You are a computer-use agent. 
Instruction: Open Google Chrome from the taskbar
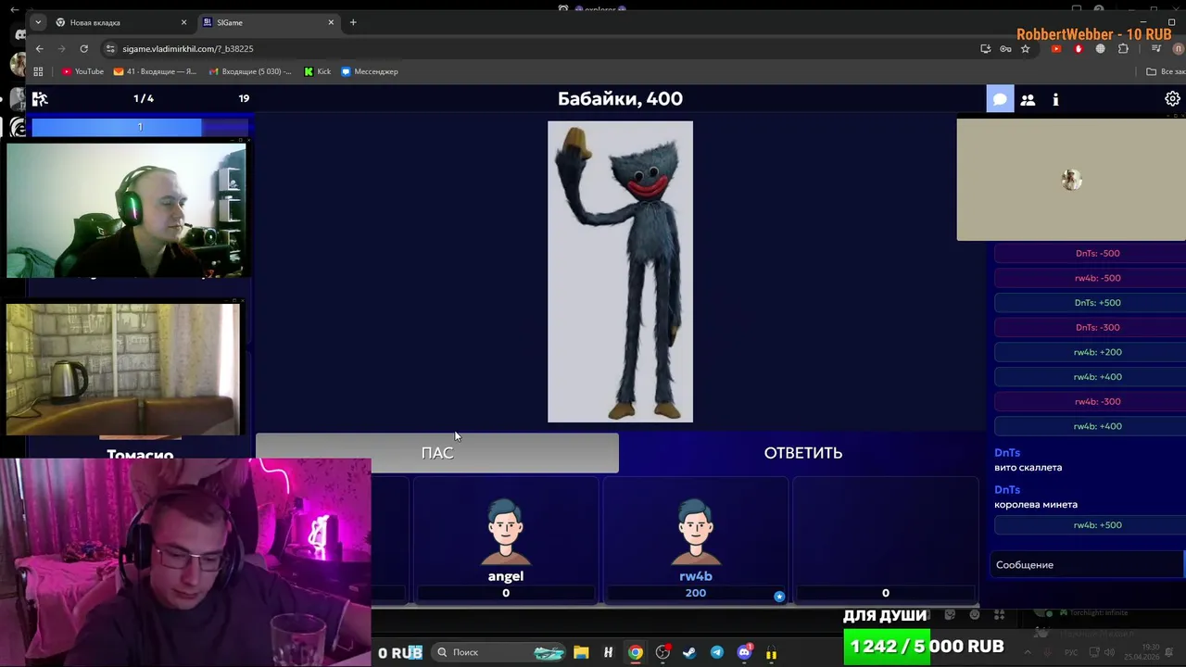[x=636, y=652]
